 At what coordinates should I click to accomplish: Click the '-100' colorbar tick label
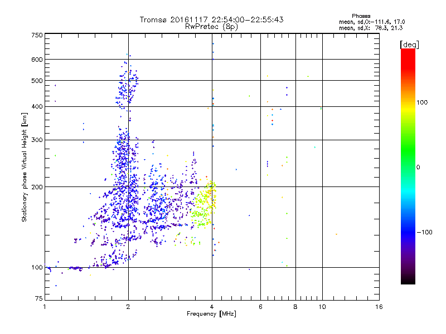pyautogui.click(x=424, y=232)
